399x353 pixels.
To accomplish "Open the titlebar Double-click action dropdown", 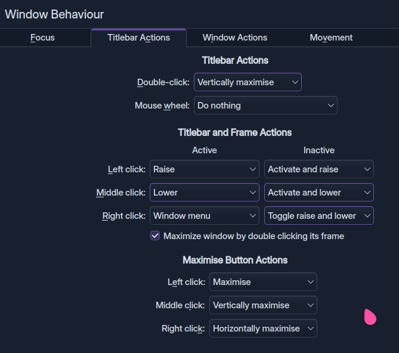I will tap(248, 82).
